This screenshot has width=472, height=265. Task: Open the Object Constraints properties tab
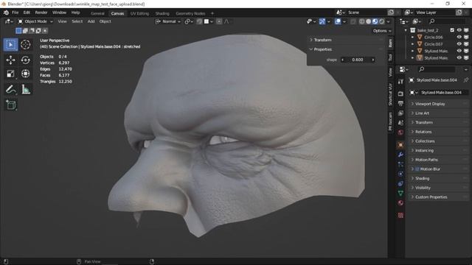pos(400,183)
